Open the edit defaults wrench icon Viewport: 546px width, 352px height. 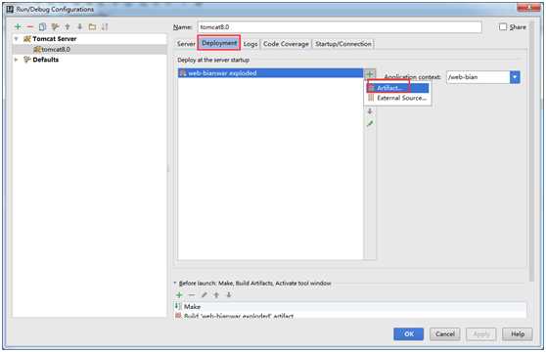click(55, 26)
